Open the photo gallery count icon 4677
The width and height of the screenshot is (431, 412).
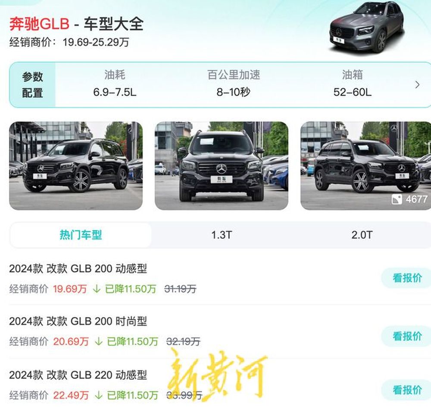tap(409, 199)
